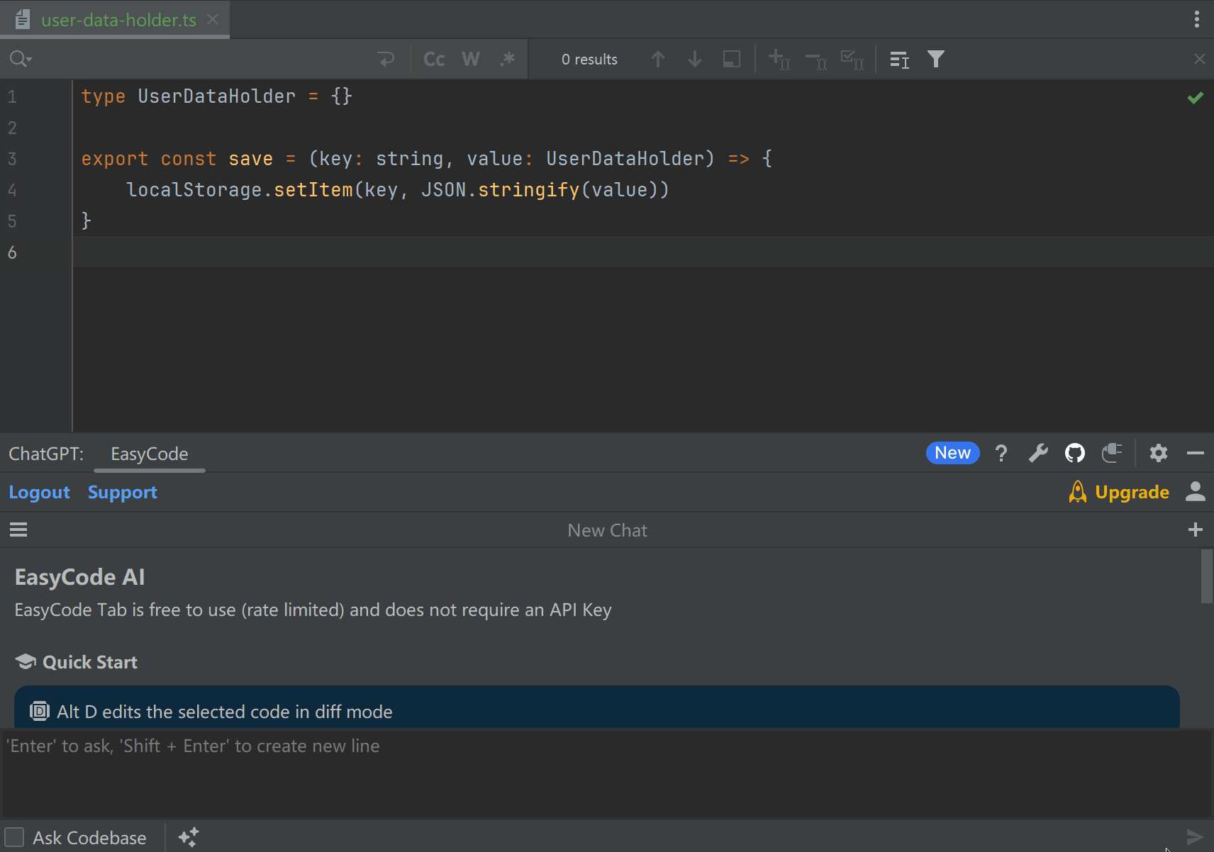
Task: Click the help question mark icon
Action: tap(1001, 453)
